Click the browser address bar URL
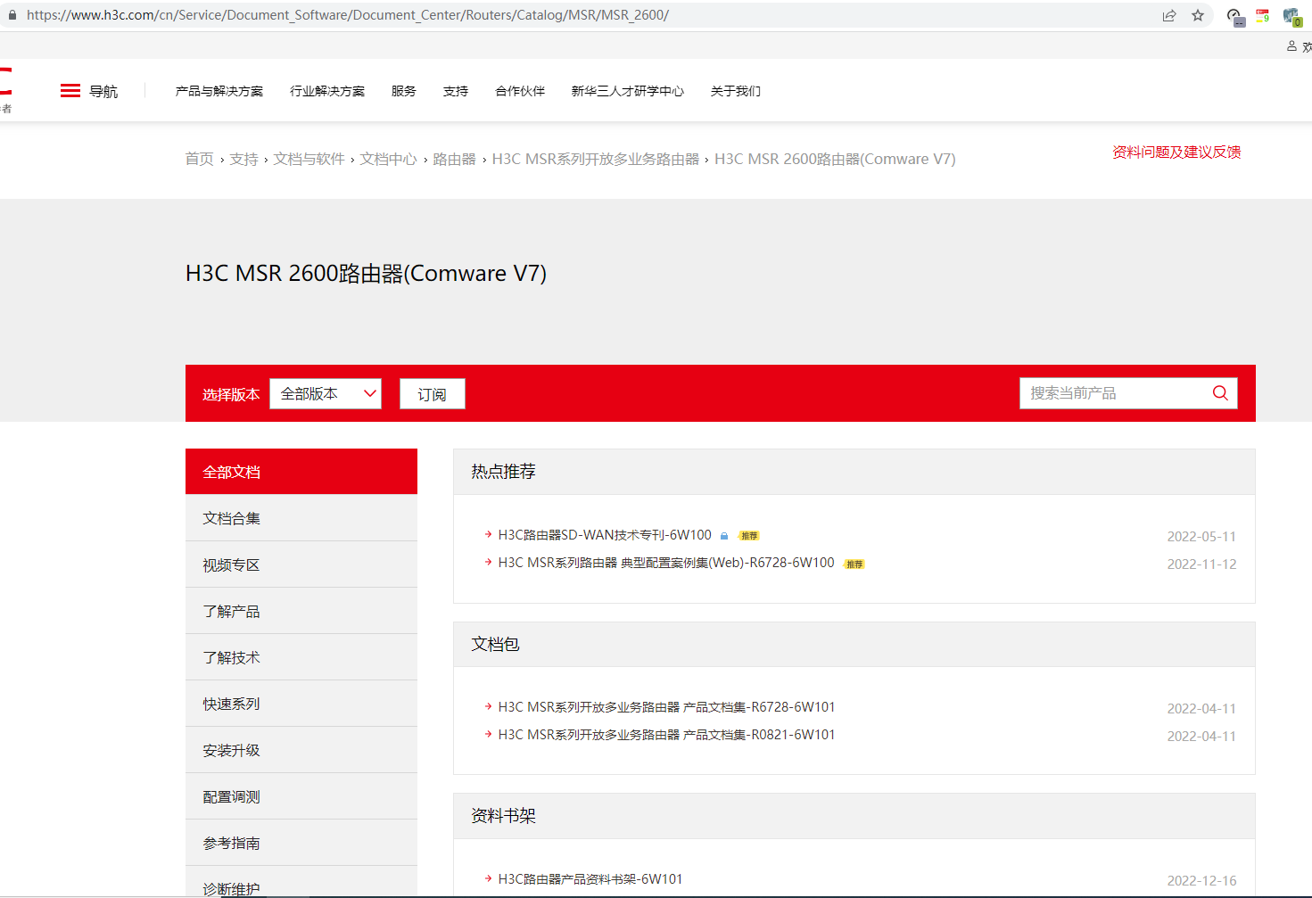 348,15
